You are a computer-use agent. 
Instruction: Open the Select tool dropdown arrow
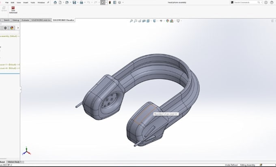[x=106, y=2]
